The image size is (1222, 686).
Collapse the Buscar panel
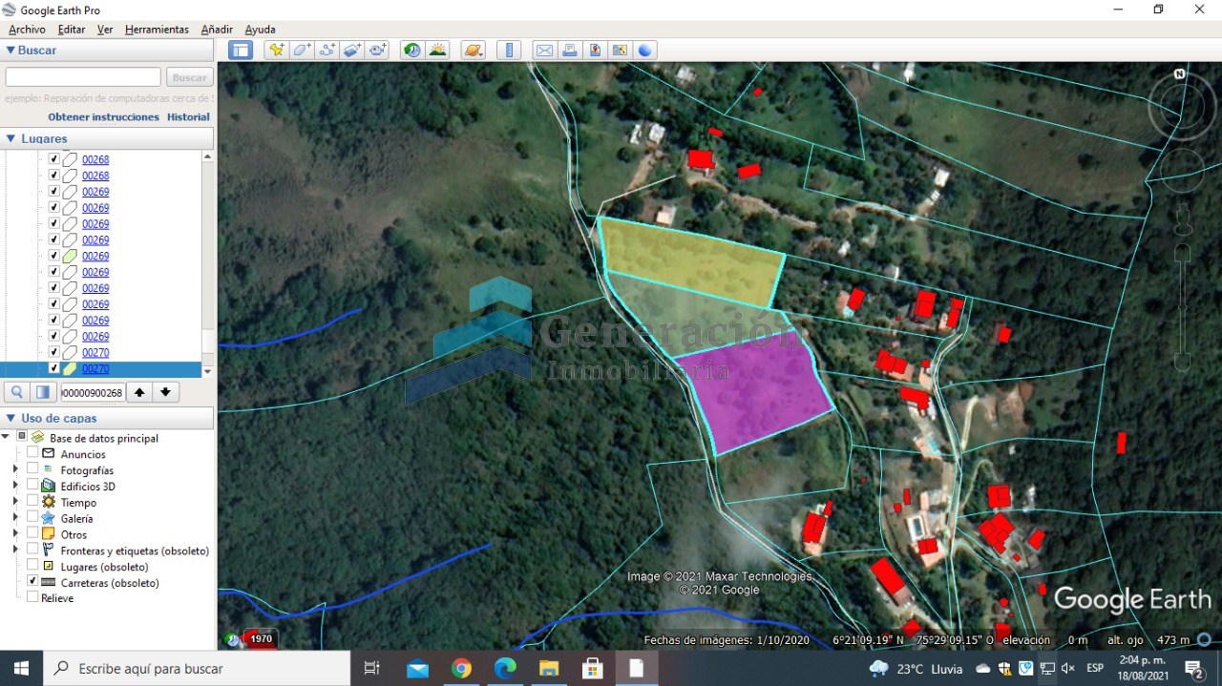(x=11, y=51)
